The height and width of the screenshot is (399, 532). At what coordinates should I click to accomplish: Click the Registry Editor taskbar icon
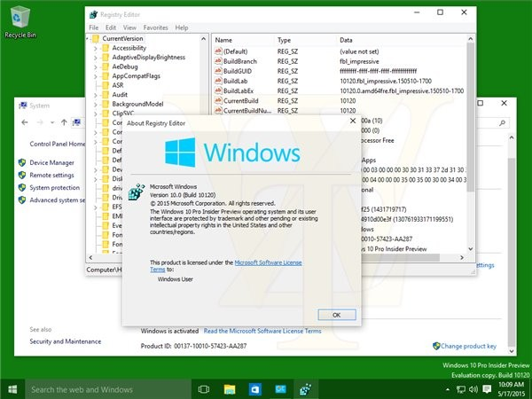[306, 389]
